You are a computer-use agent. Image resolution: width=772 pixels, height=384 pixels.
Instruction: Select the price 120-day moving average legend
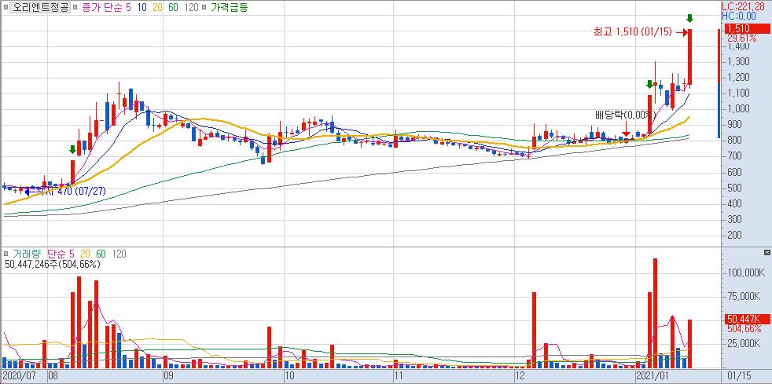click(x=192, y=7)
